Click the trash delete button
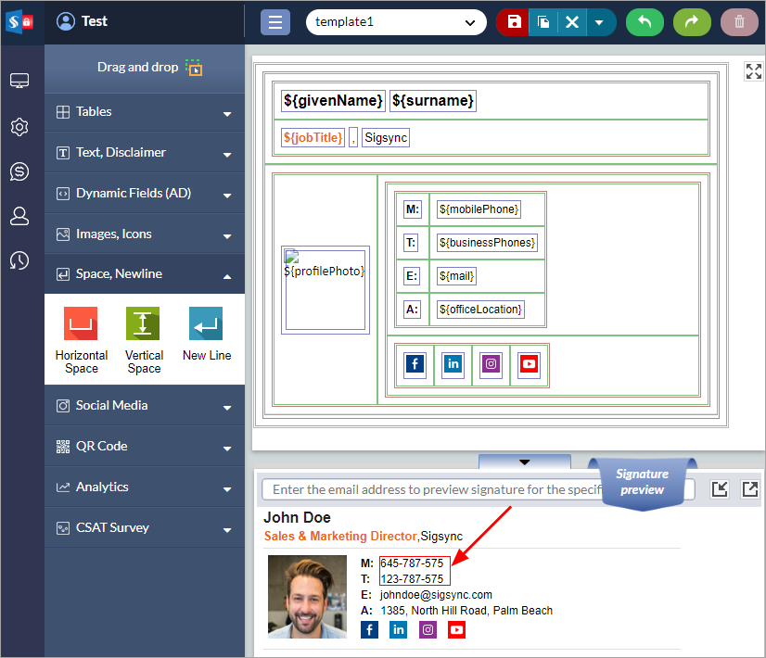Viewport: 766px width, 658px height. pyautogui.click(x=739, y=22)
